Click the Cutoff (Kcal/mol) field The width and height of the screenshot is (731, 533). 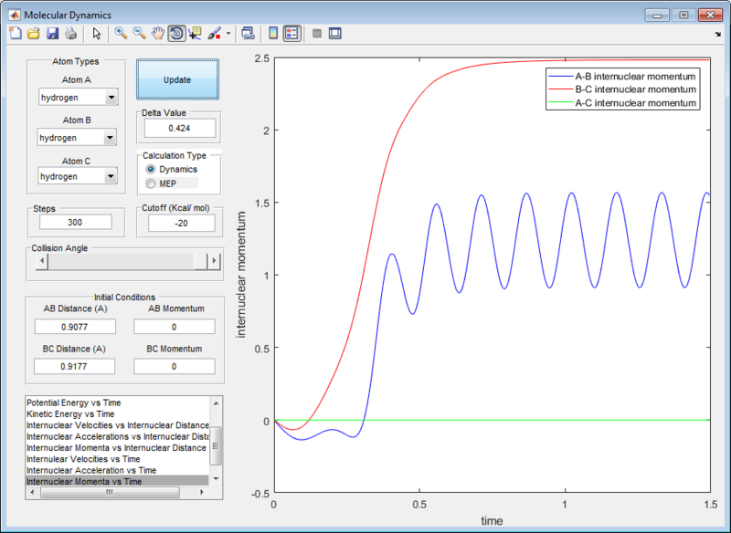tap(181, 223)
